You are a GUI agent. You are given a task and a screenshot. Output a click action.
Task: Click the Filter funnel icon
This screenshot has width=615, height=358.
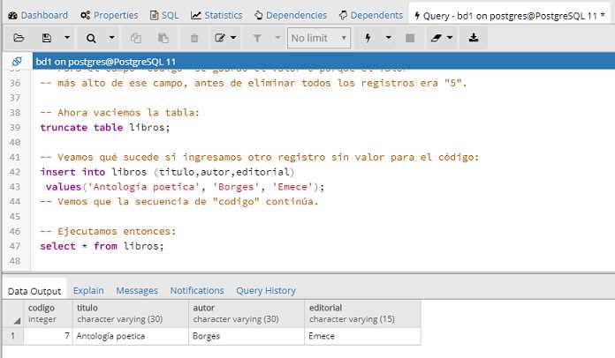257,38
